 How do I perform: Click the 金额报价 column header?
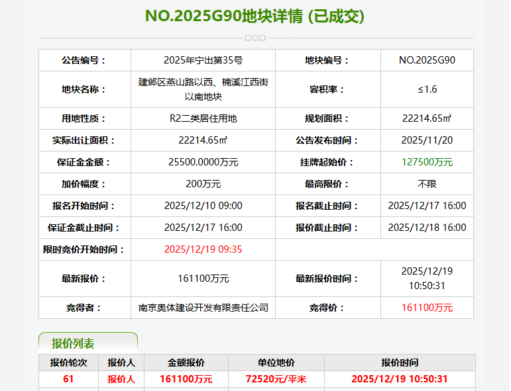point(186,363)
